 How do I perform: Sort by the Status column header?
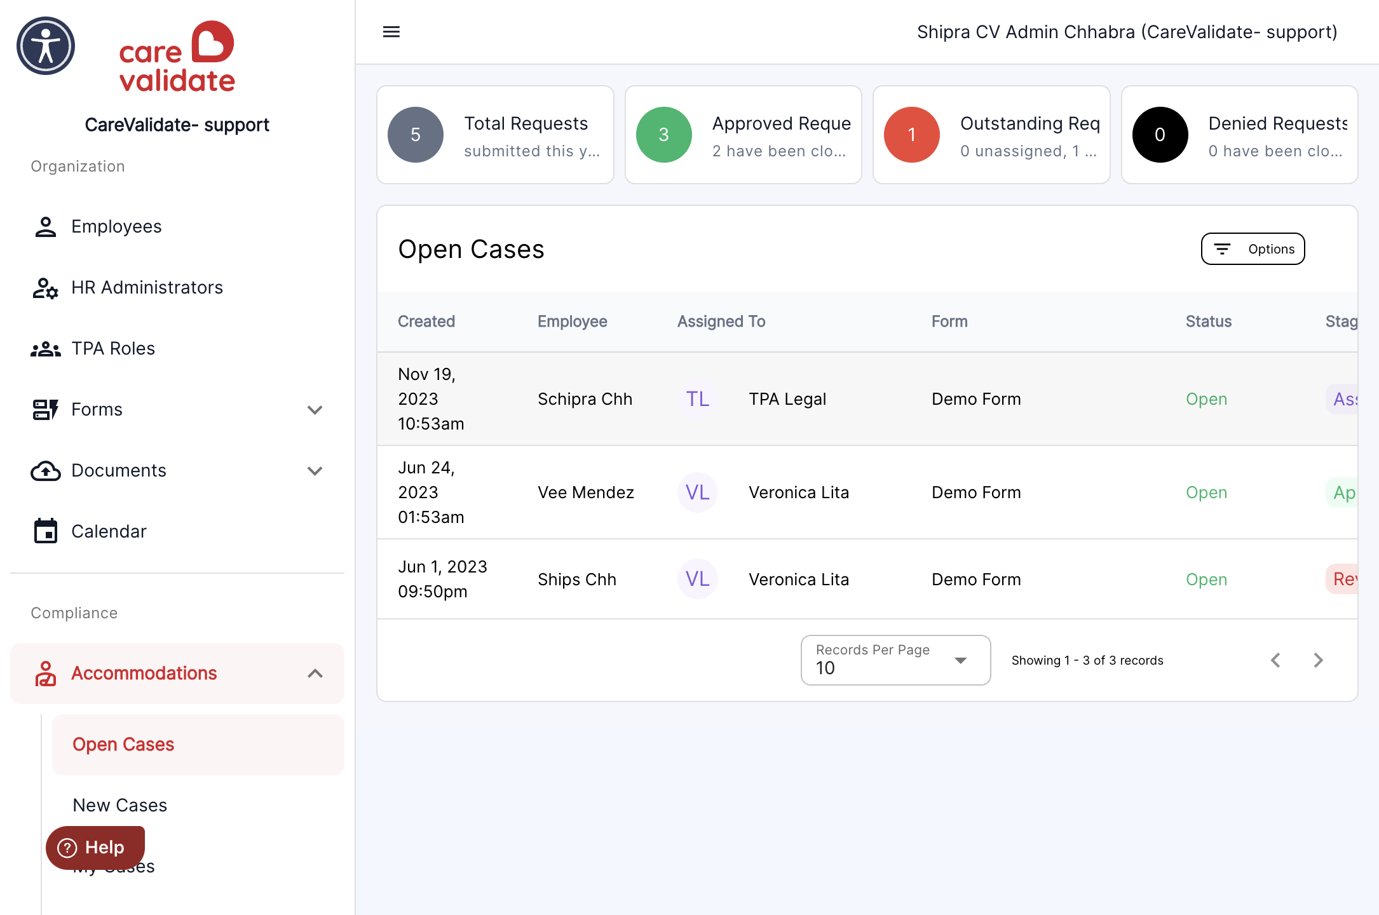(1209, 322)
